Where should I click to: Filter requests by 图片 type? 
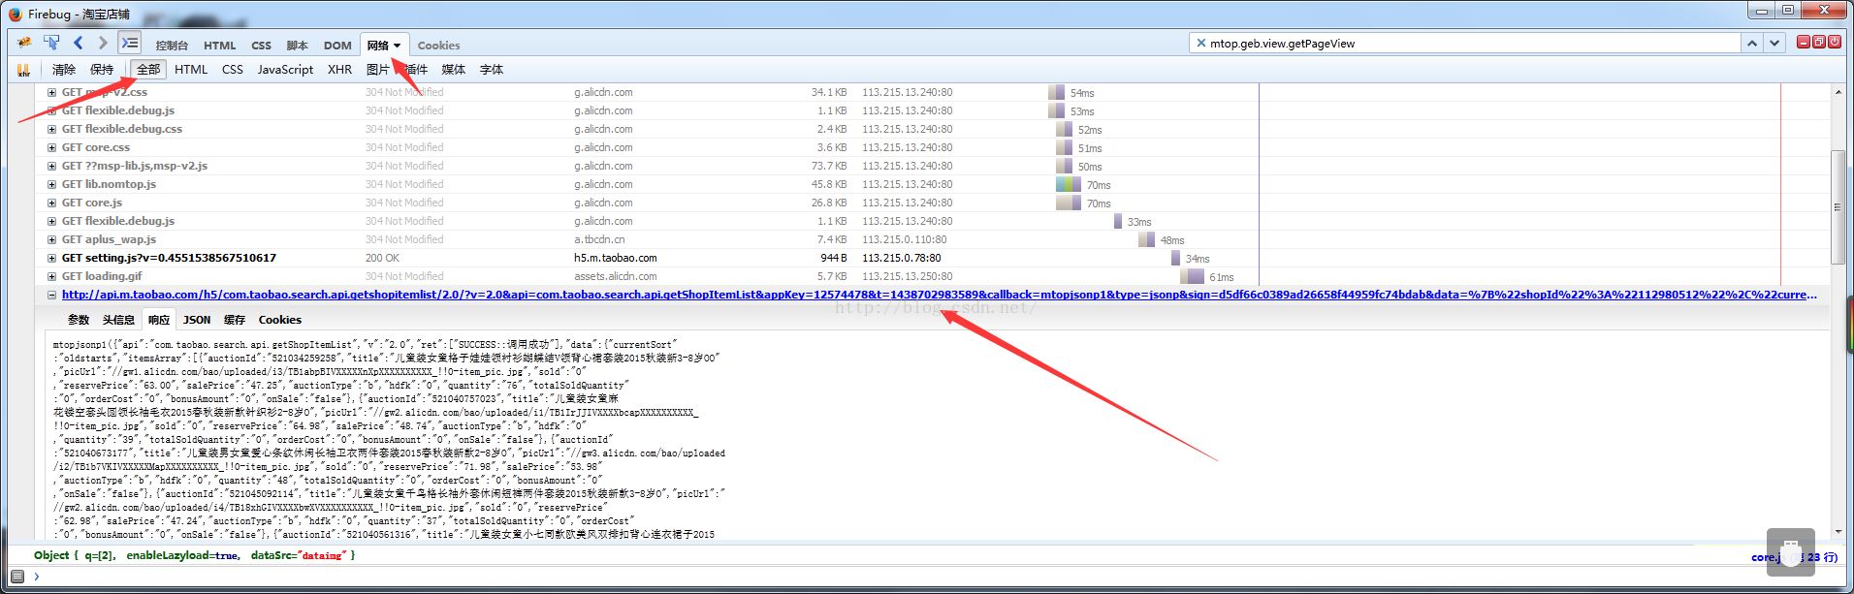[x=378, y=70]
